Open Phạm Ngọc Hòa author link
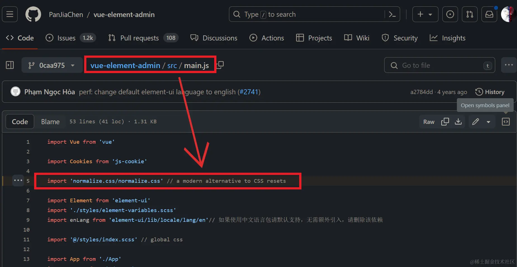The height and width of the screenshot is (267, 517). 49,92
